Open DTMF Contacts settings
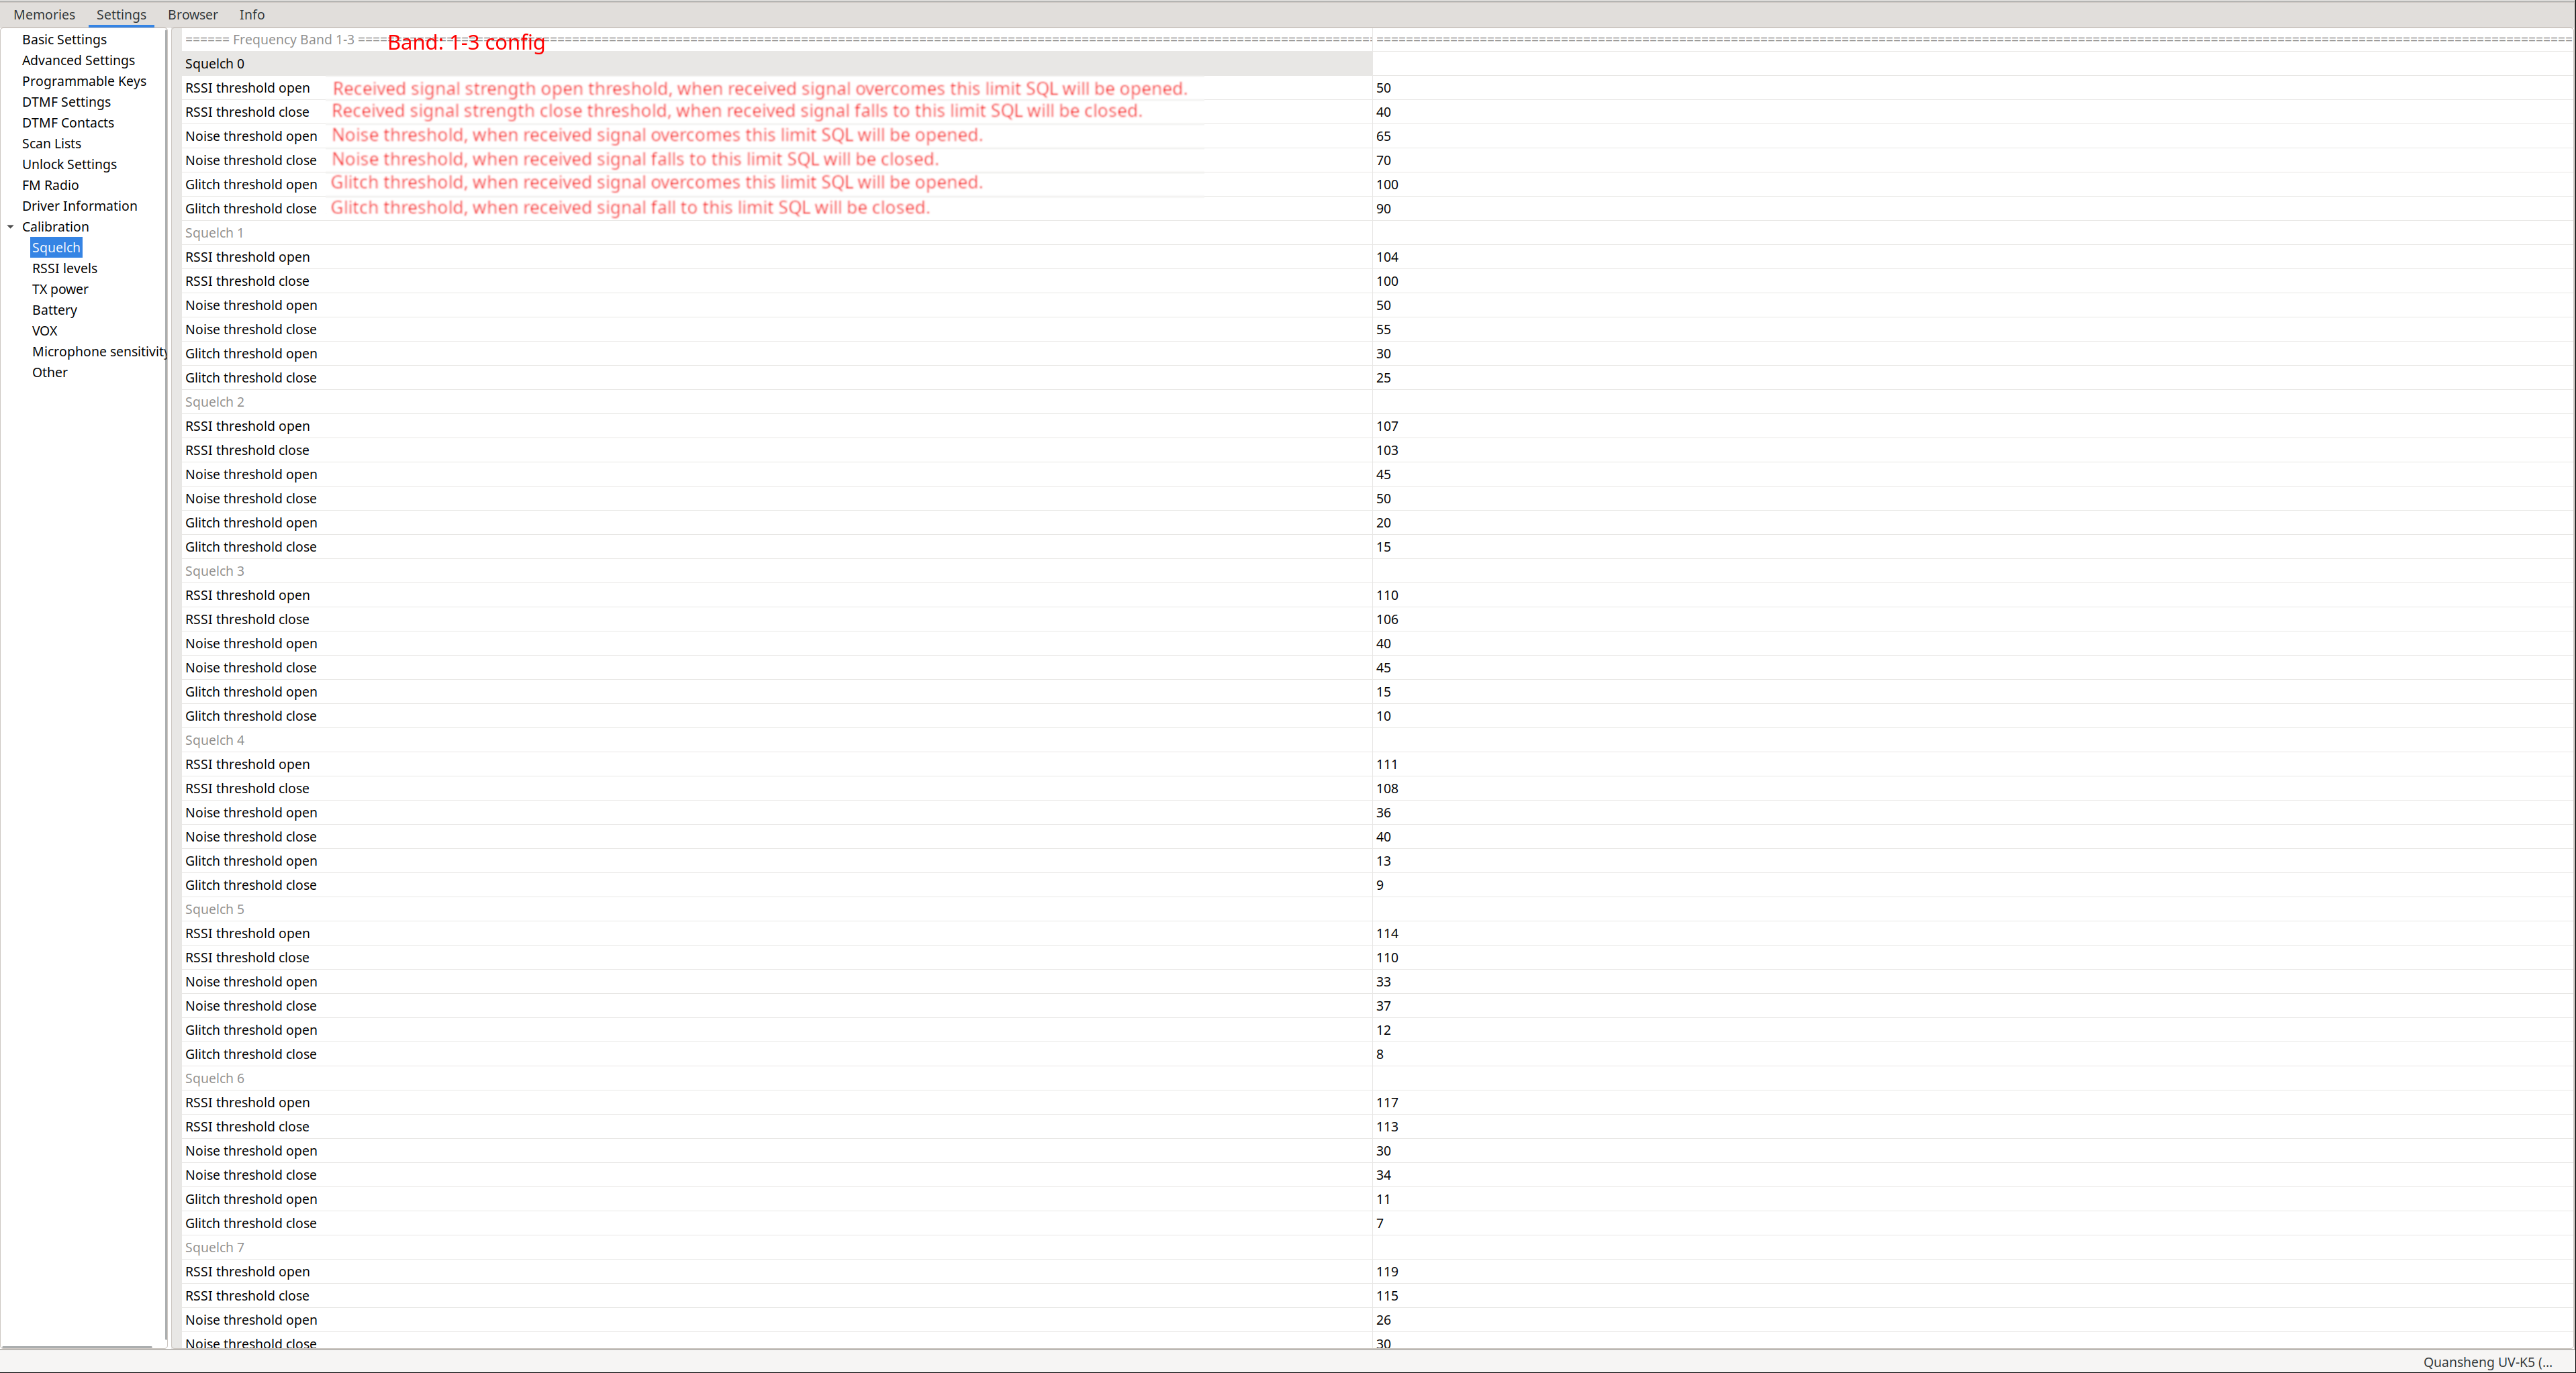2576x1373 pixels. [68, 123]
